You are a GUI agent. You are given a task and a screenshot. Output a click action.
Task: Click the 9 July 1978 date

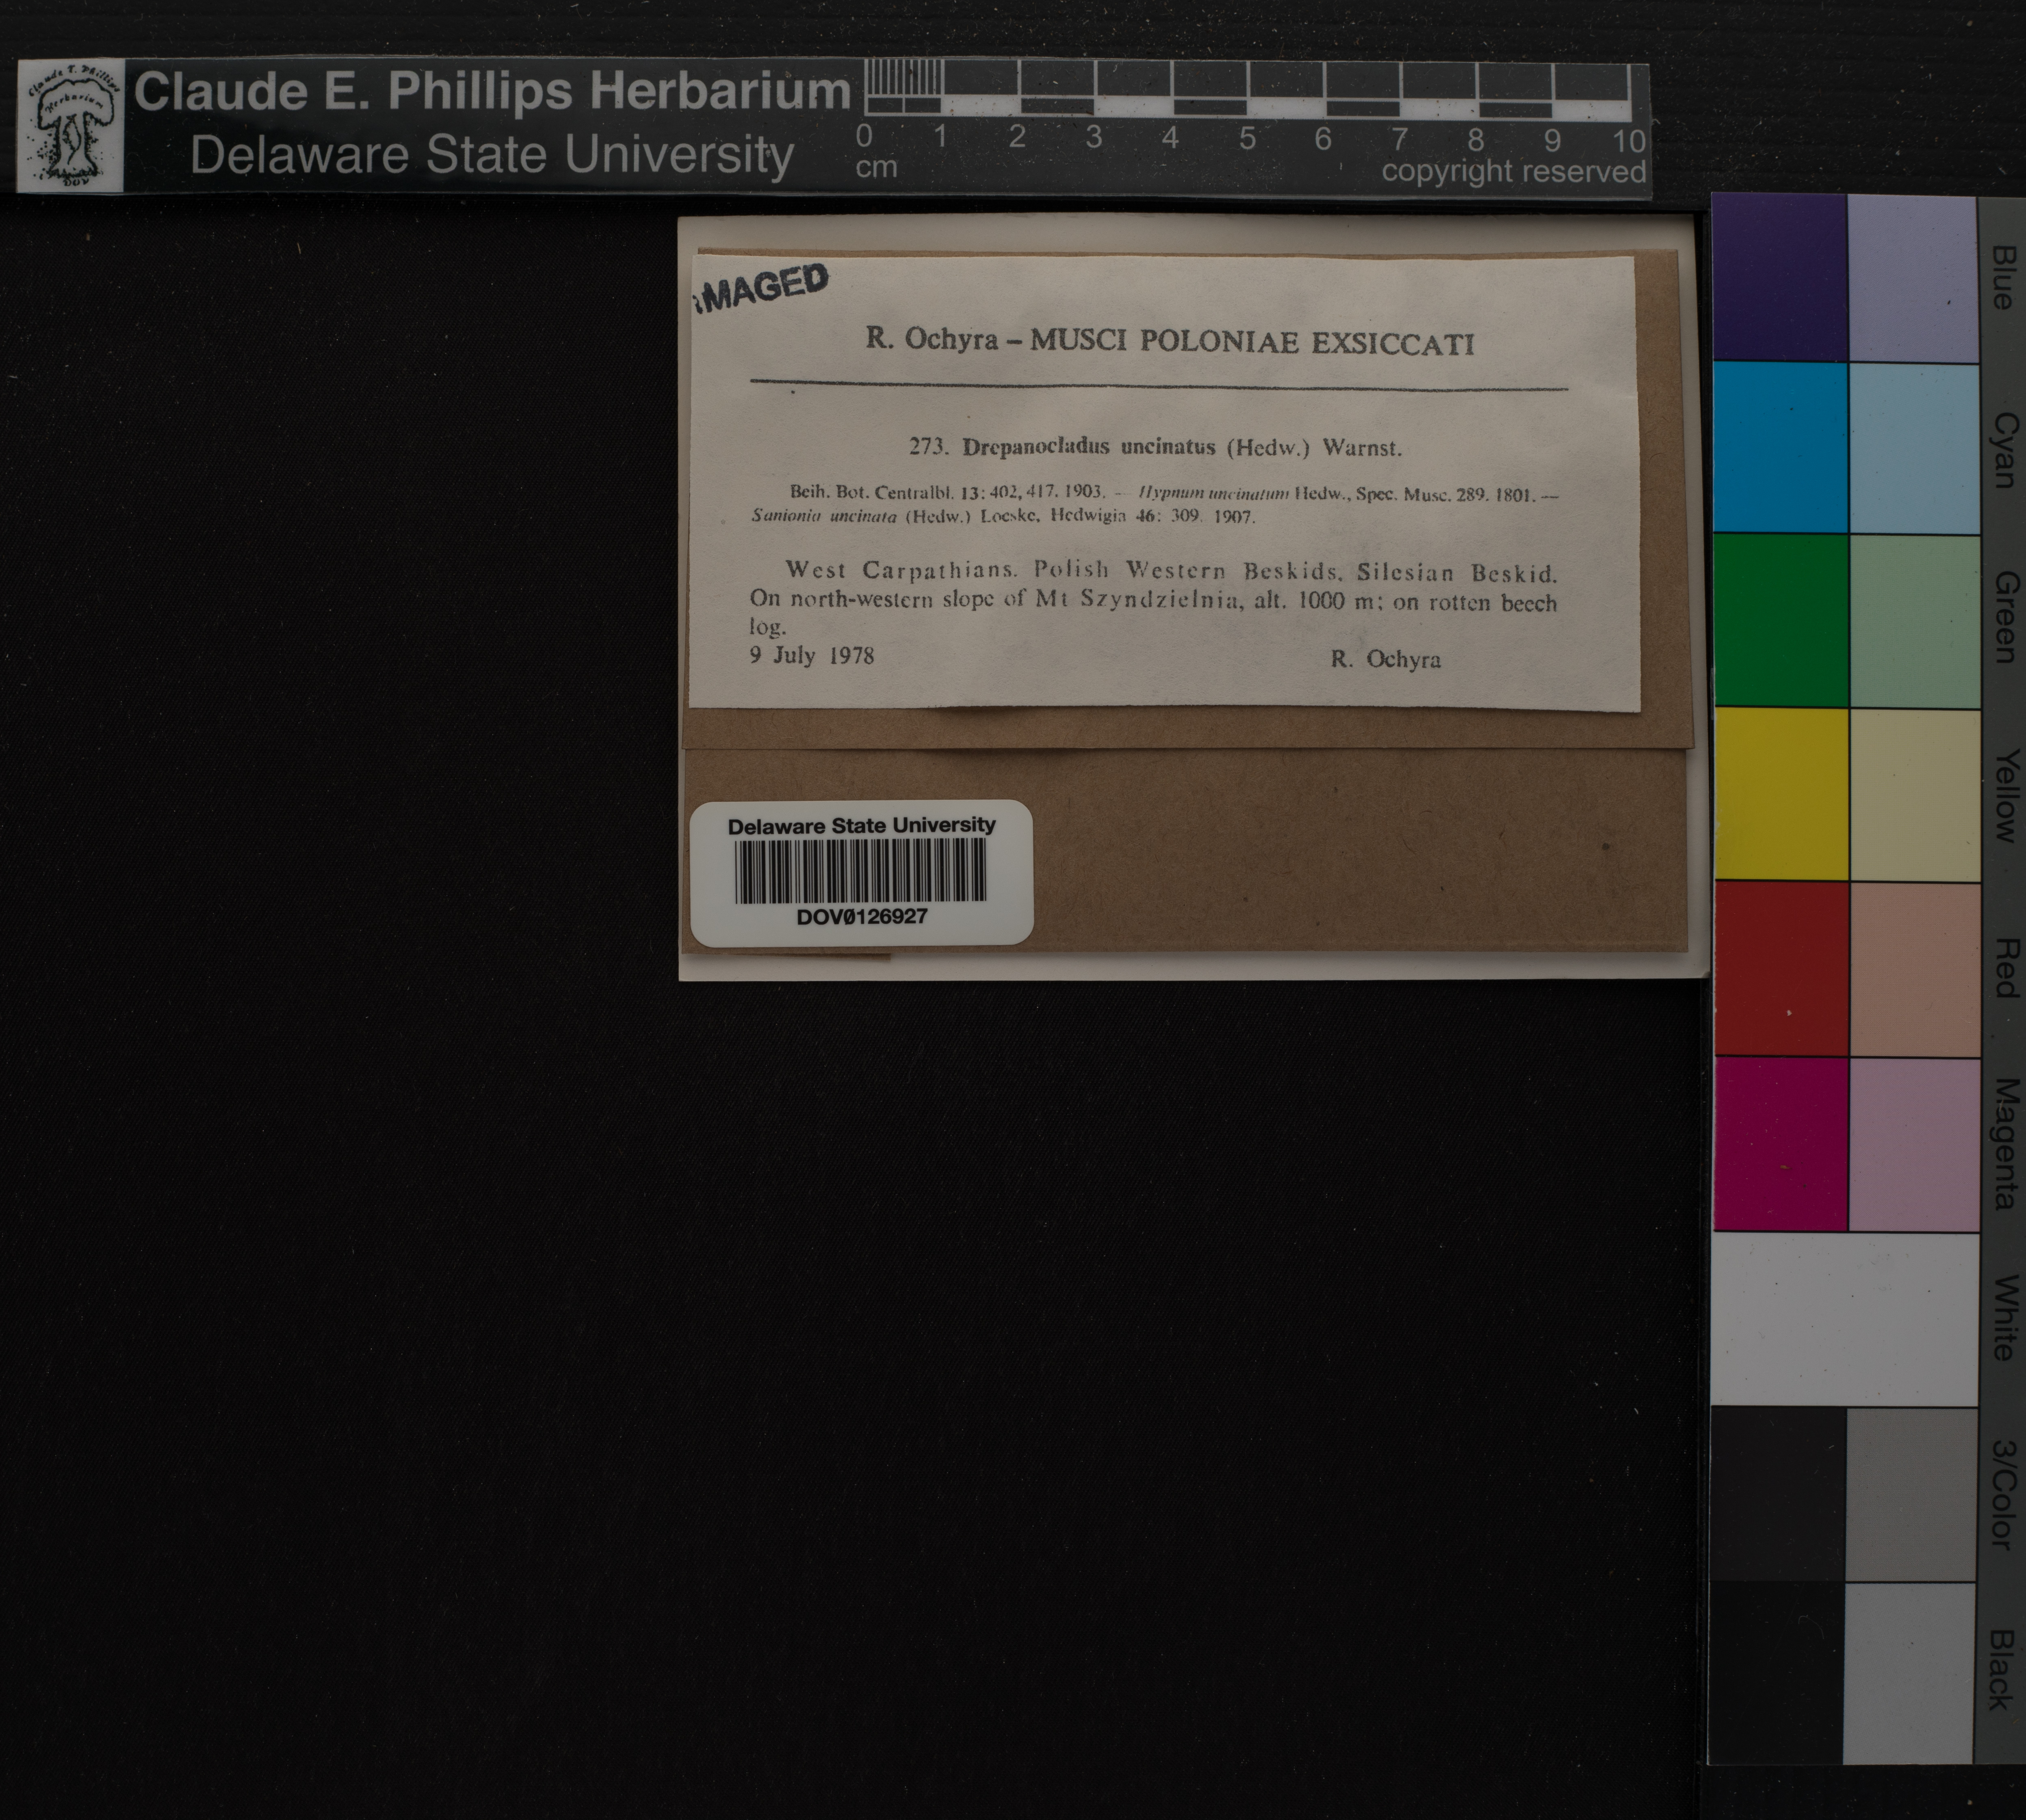pos(812,656)
